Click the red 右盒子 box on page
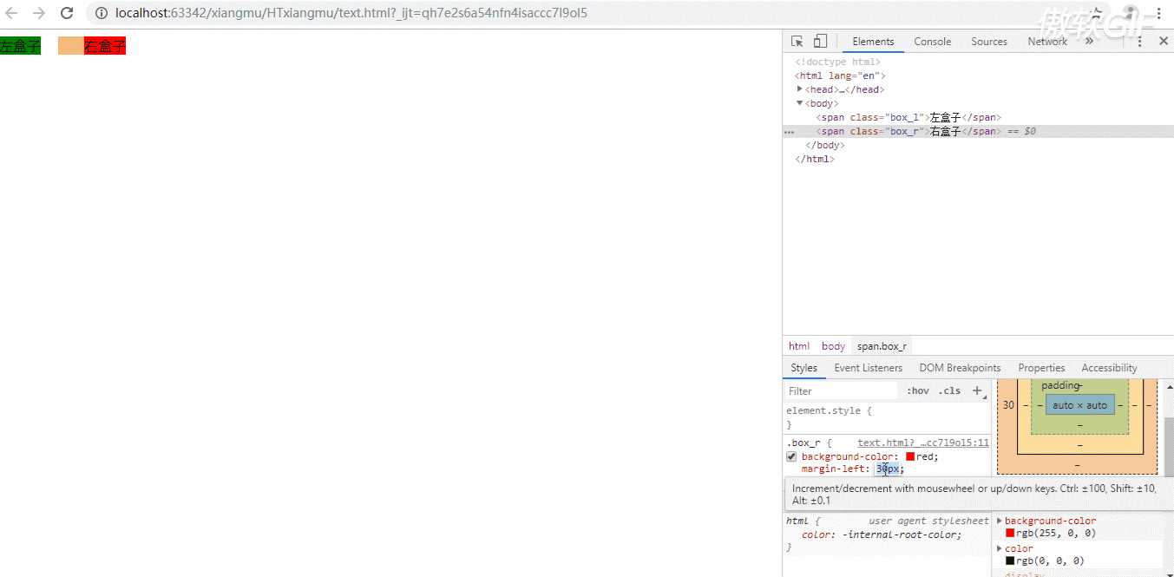Viewport: 1174px width, 577px height. [x=105, y=47]
